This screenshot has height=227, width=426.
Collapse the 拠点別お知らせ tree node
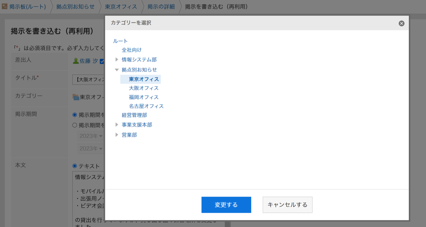pyautogui.click(x=117, y=70)
